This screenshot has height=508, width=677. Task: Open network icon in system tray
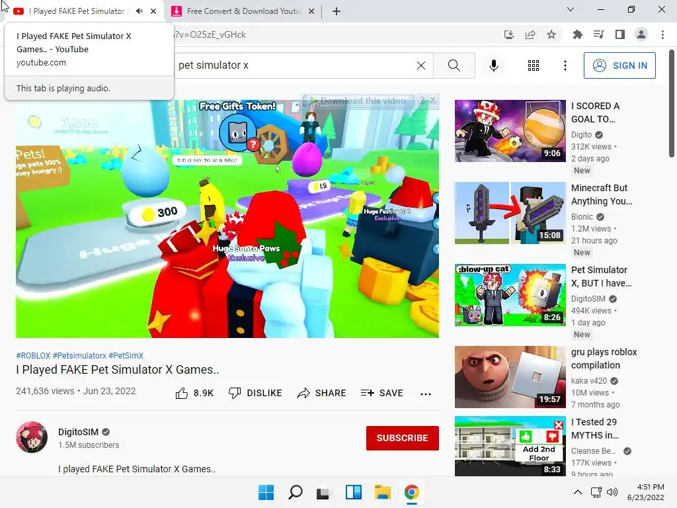(x=596, y=492)
